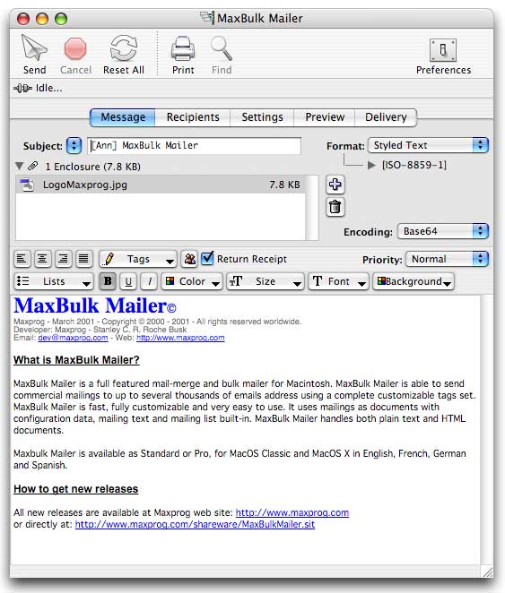Viewport: 505px width, 593px height.
Task: Delete enclosure using the trash can button
Action: 335,207
